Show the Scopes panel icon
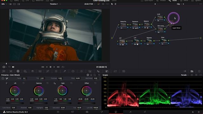The height and width of the screenshot is (114, 203). (192, 71)
